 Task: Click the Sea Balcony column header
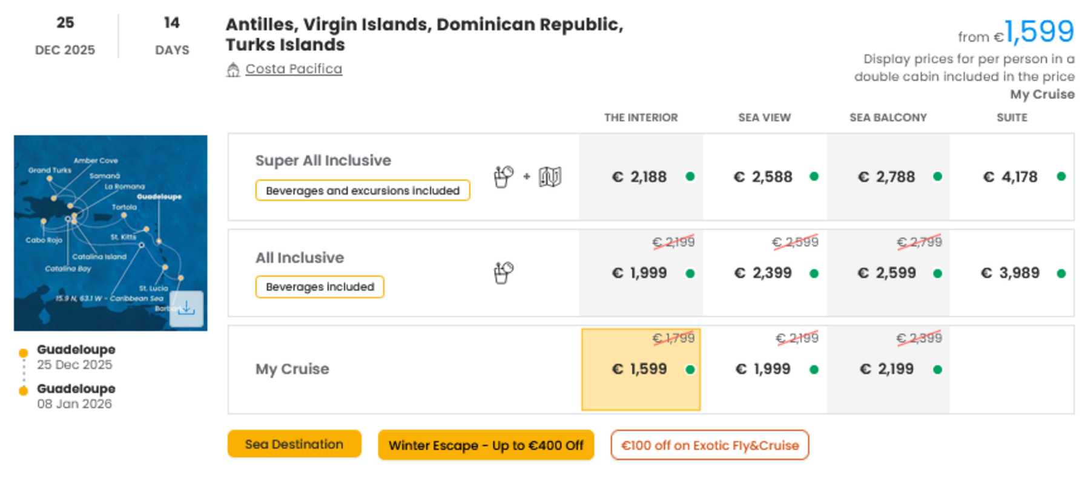tap(888, 117)
